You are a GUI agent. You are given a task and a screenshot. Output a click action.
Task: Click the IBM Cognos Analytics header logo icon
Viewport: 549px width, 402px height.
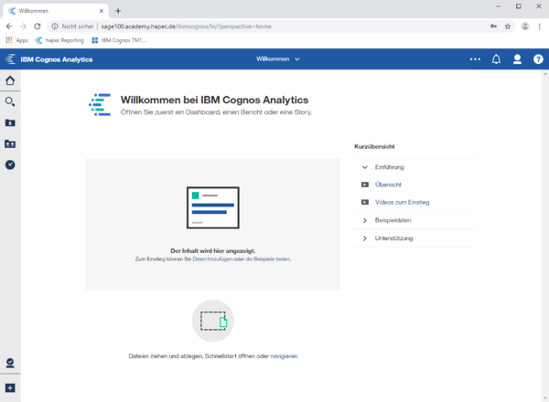point(10,59)
